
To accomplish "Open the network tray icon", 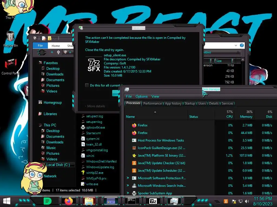I will pyautogui.click(x=240, y=201).
